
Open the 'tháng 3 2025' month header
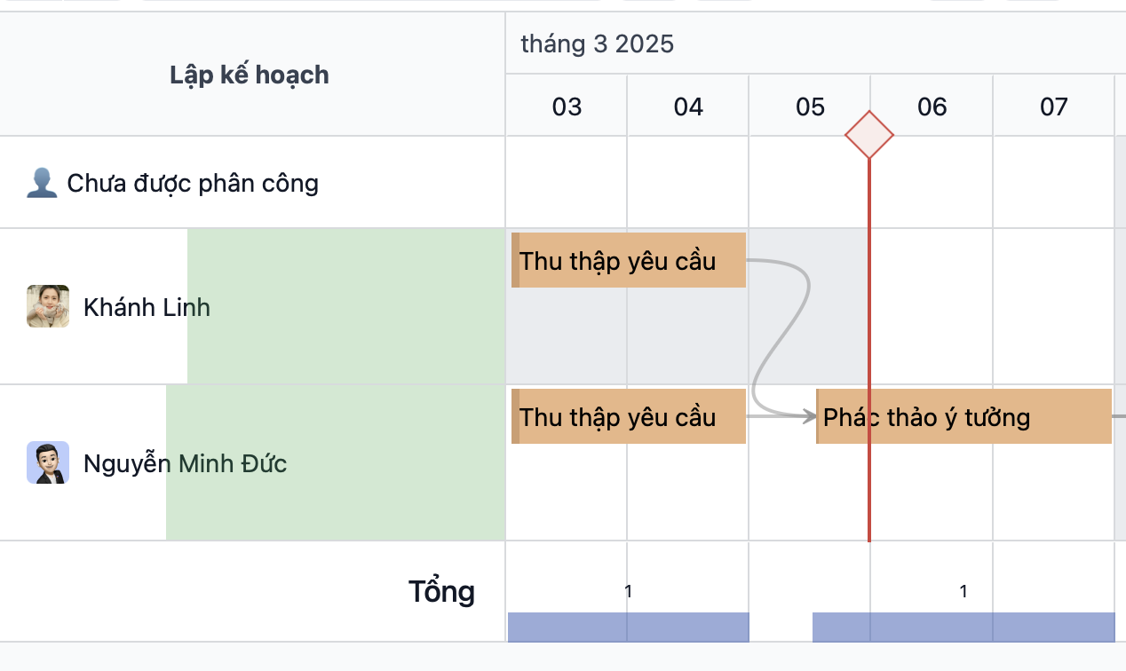[x=596, y=43]
